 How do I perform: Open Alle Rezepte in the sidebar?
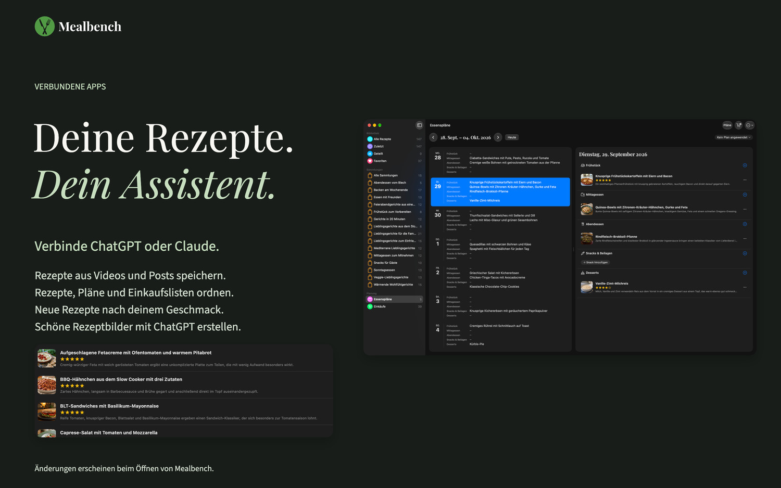pos(395,139)
